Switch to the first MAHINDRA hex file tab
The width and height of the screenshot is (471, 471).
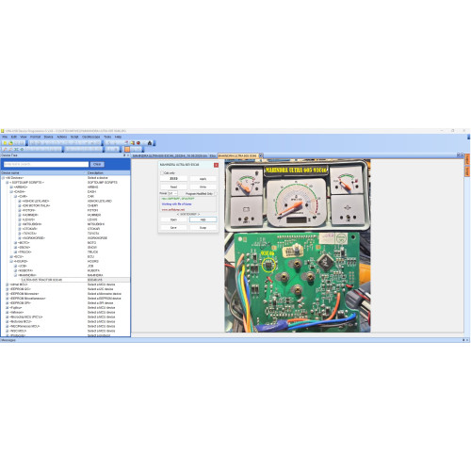coord(170,155)
